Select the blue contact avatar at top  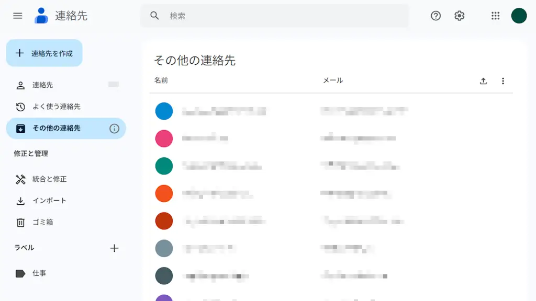point(164,111)
